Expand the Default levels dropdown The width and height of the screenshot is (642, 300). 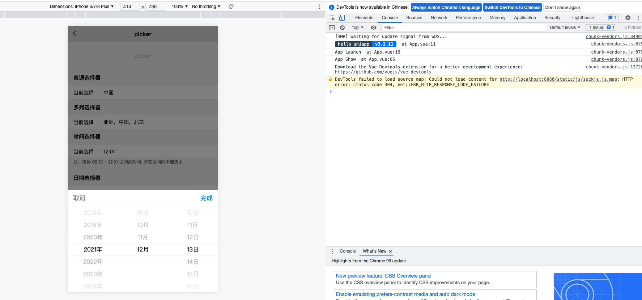(565, 28)
